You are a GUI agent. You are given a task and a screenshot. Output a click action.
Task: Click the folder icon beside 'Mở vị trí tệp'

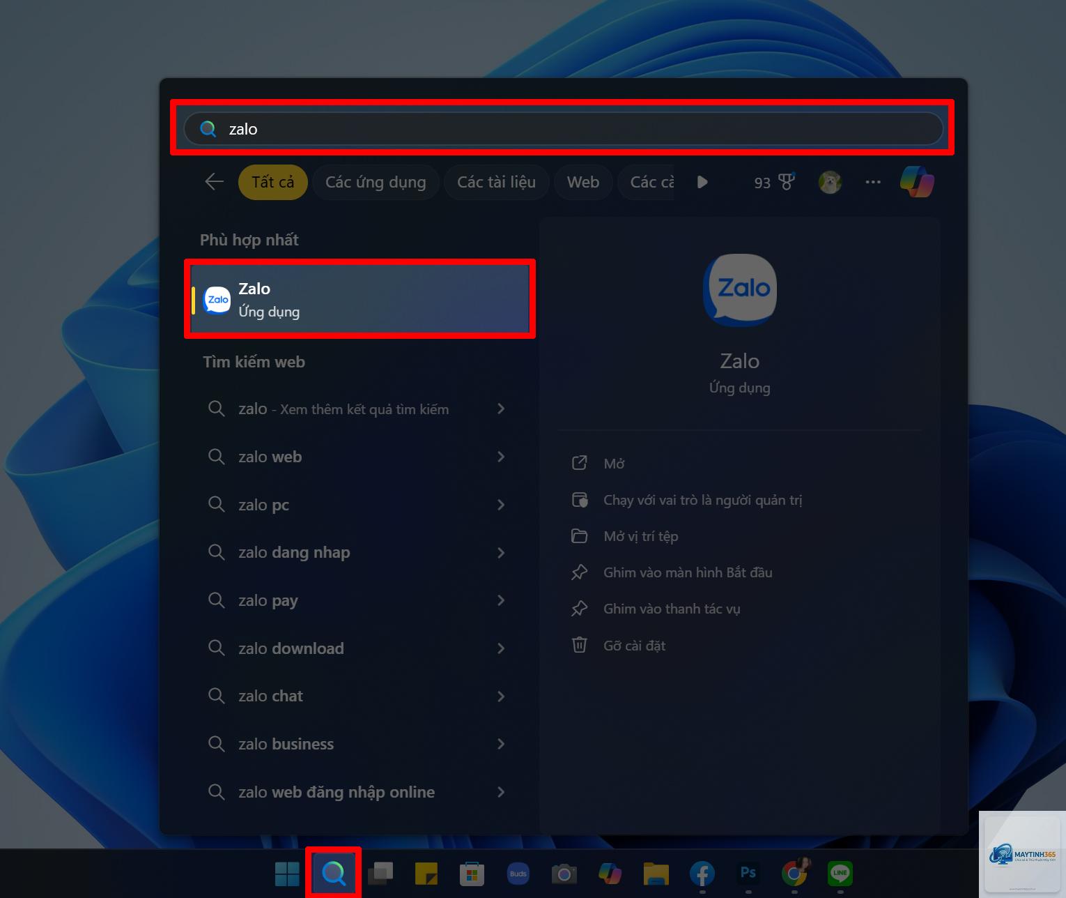tap(579, 536)
